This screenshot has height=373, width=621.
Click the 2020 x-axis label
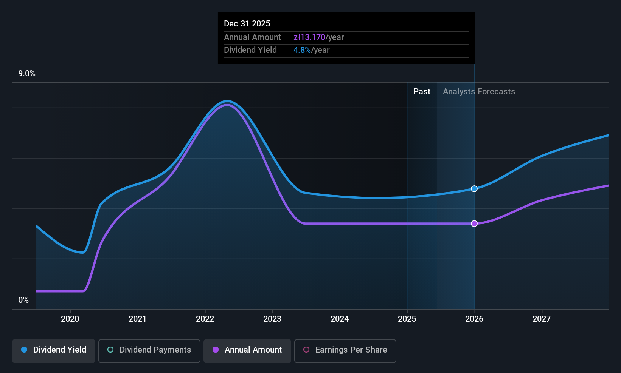coord(70,319)
